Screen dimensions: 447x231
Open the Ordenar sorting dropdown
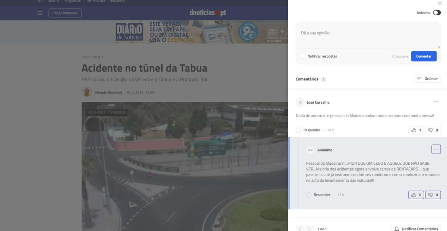point(427,79)
